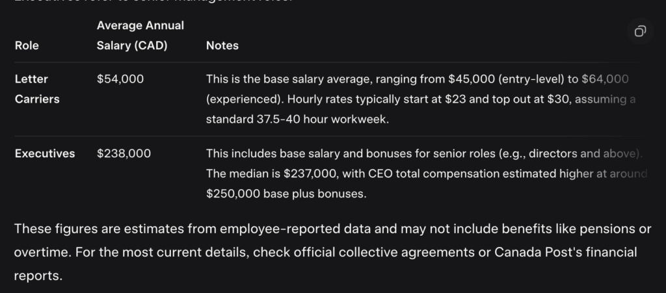
Task: Click the word "reports." ending the paragraph
Action: point(38,275)
